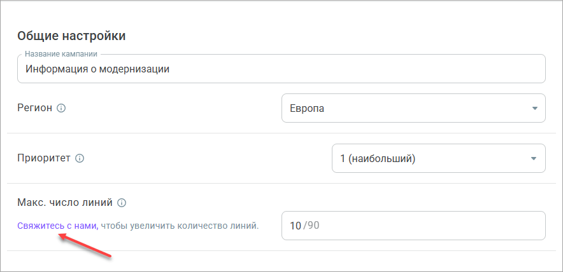Follow the Свяжитесь с нами link

tap(57, 226)
